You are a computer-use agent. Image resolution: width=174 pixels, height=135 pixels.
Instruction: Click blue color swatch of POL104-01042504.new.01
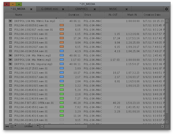click(62, 51)
